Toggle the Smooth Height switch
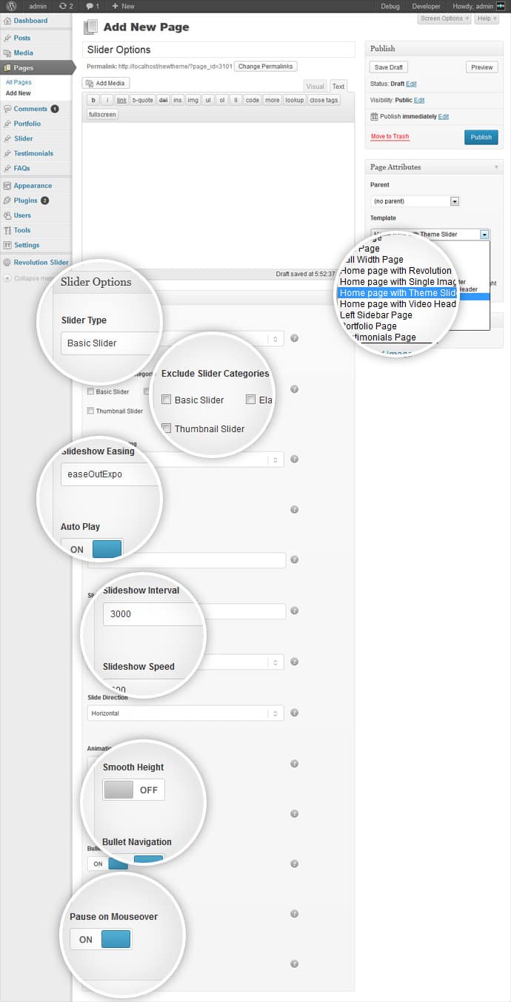The image size is (511, 1002). 134,790
